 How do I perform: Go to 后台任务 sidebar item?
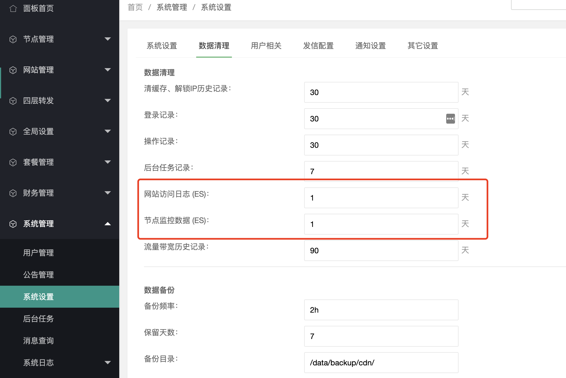click(x=38, y=319)
